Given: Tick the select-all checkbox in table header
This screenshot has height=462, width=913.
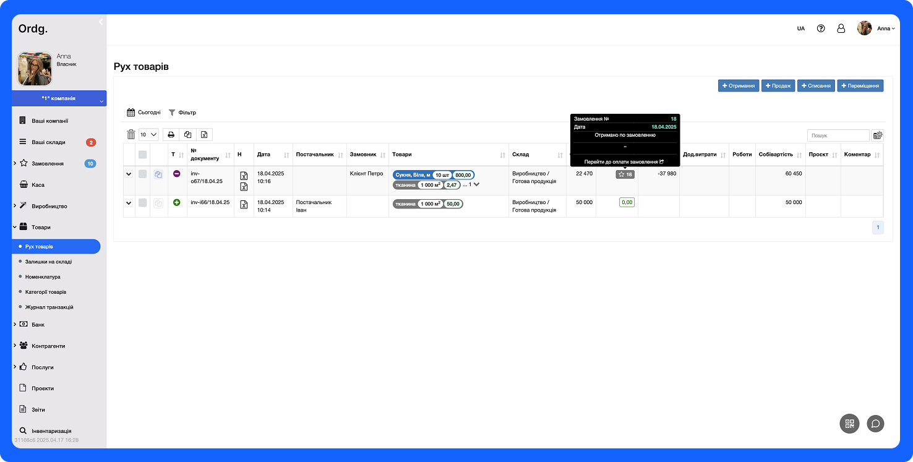Looking at the screenshot, I should [143, 155].
